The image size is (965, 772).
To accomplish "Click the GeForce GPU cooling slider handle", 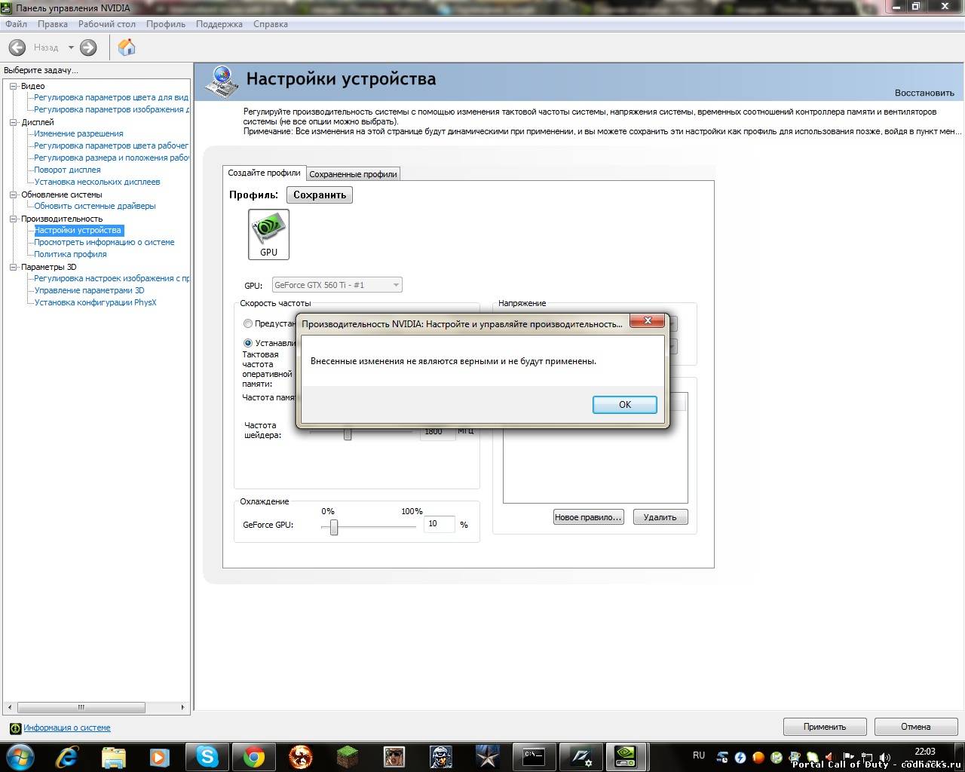I will pyautogui.click(x=334, y=527).
